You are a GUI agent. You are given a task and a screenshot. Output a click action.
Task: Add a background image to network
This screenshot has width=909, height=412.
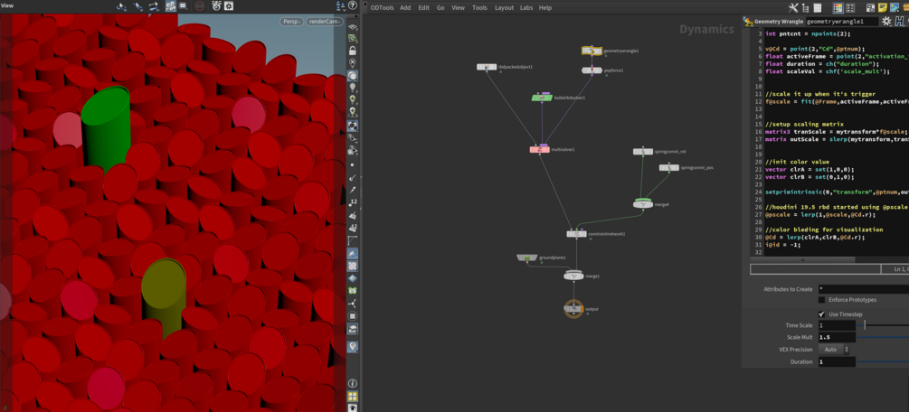[894, 7]
